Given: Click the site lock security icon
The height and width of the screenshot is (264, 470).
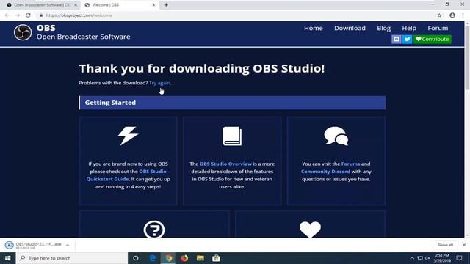Looking at the screenshot, I should click(41, 15).
